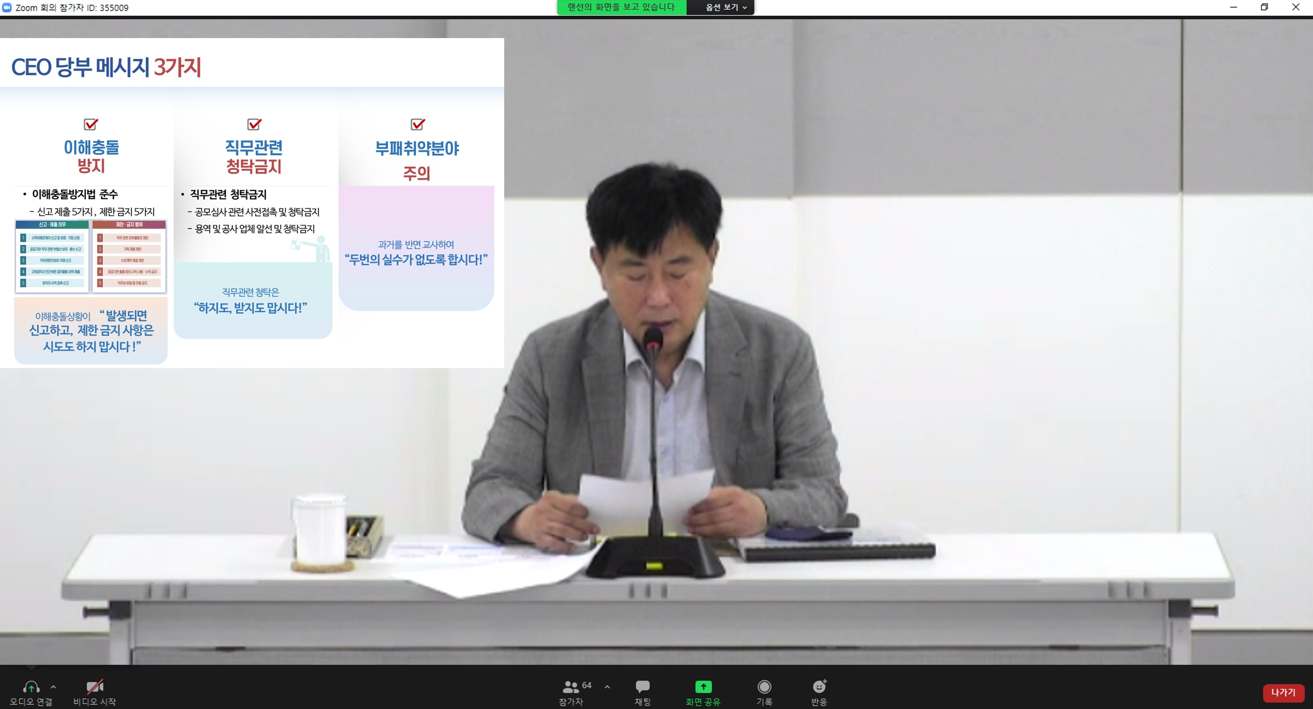Start screen sharing with 화면 공유

(703, 693)
